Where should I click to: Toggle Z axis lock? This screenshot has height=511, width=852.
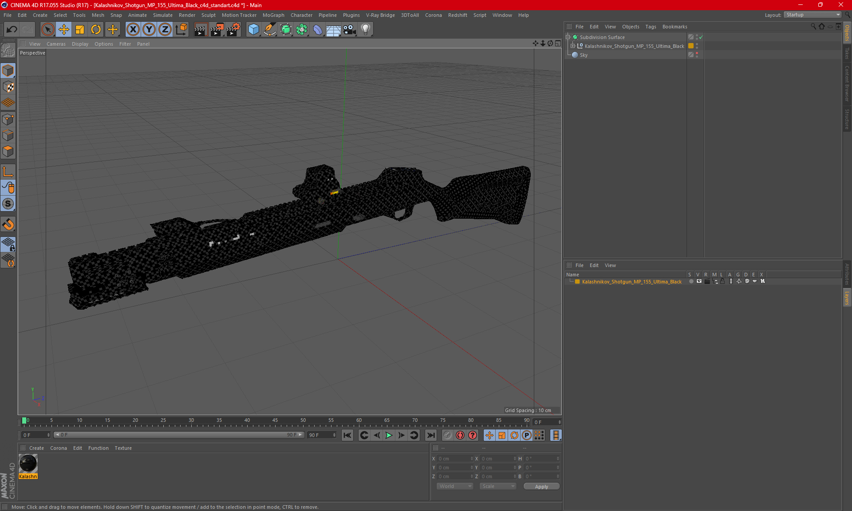coord(165,30)
